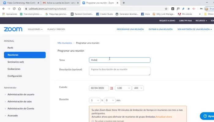Open Planes y Precios
This screenshot has width=214, height=122.
pos(56,29)
